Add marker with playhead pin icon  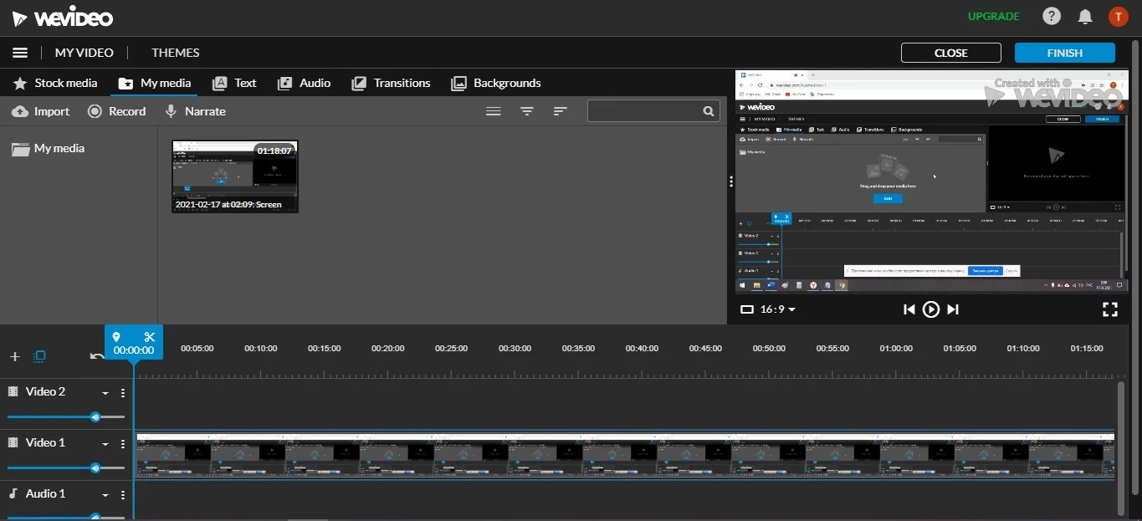[116, 337]
